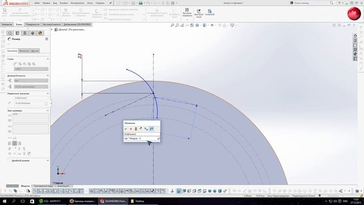Click the print icon in the top toolbar
Image resolution: width=364 pixels, height=205 pixels.
click(x=140, y=3)
